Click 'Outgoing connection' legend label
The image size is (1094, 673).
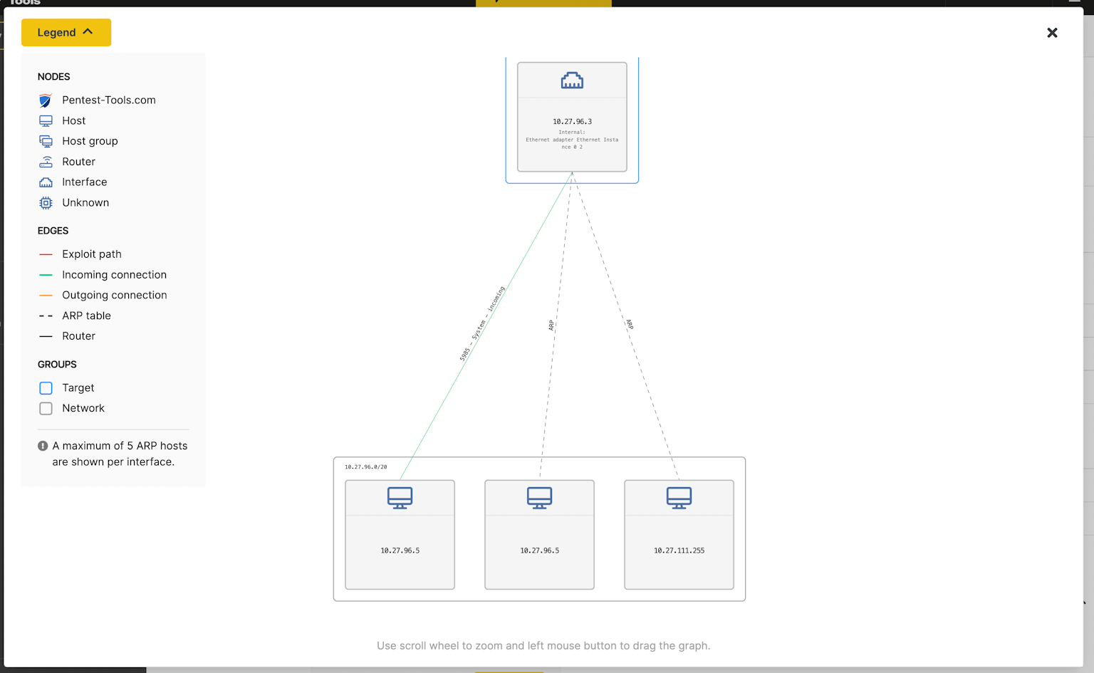[x=115, y=295]
